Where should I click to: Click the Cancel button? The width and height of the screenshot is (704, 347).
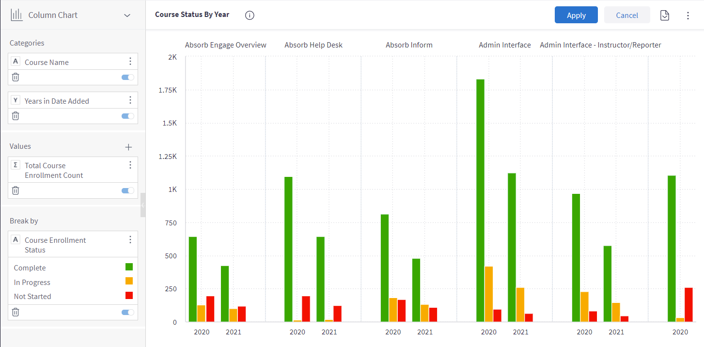coord(627,15)
